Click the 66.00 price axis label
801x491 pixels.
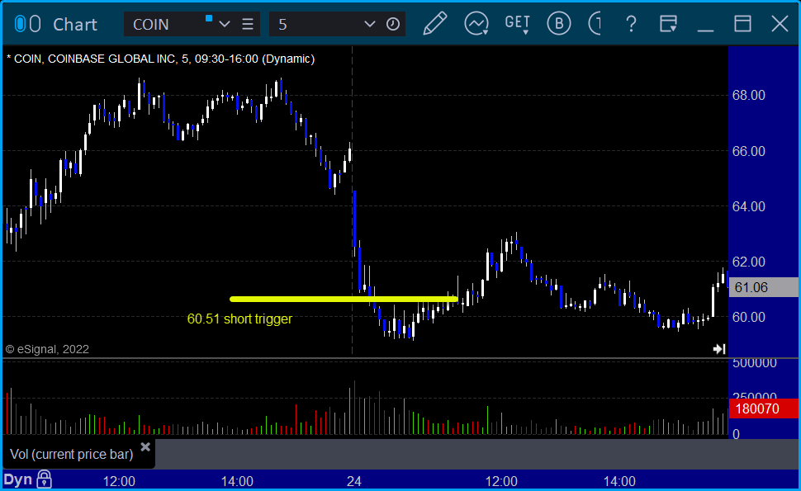[x=749, y=151]
